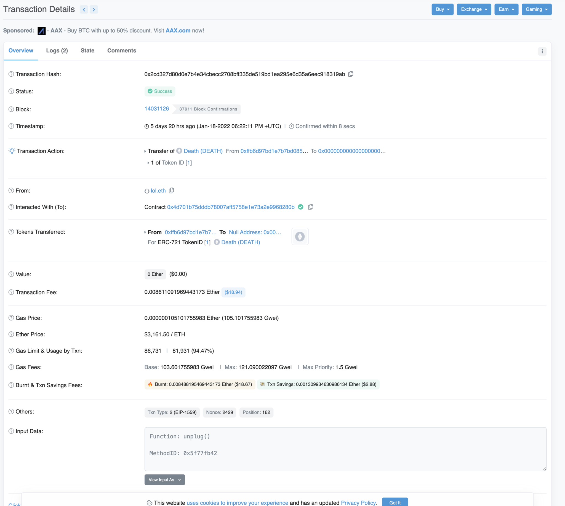
Task: Click the Gas Price help icon
Action: (11, 318)
